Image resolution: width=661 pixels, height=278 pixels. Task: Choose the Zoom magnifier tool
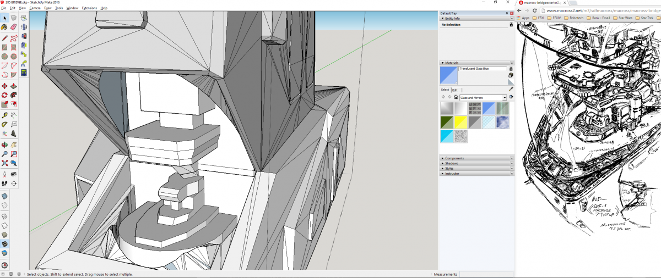click(4, 154)
